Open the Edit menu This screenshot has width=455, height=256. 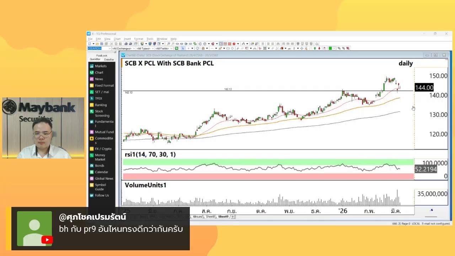coord(98,39)
